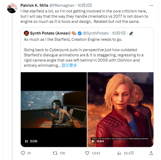Image resolution: width=161 pixels, height=160 pixels.
Task: Click the retweet arrows icon
Action: (55, 153)
